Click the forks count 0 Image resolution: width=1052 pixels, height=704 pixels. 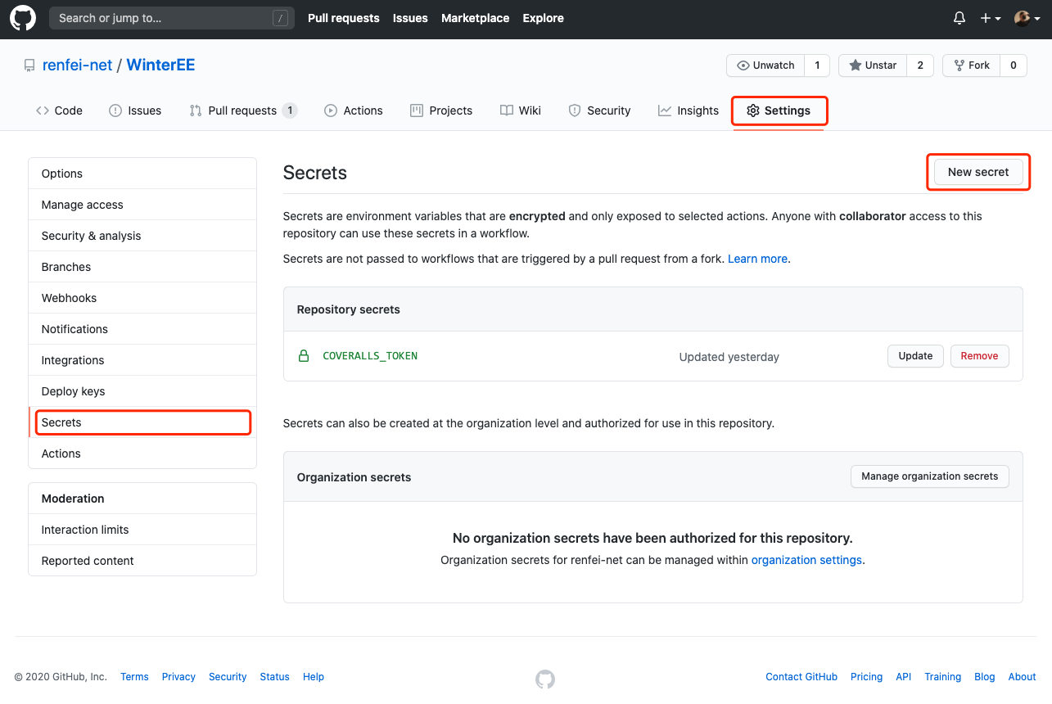coord(1013,65)
